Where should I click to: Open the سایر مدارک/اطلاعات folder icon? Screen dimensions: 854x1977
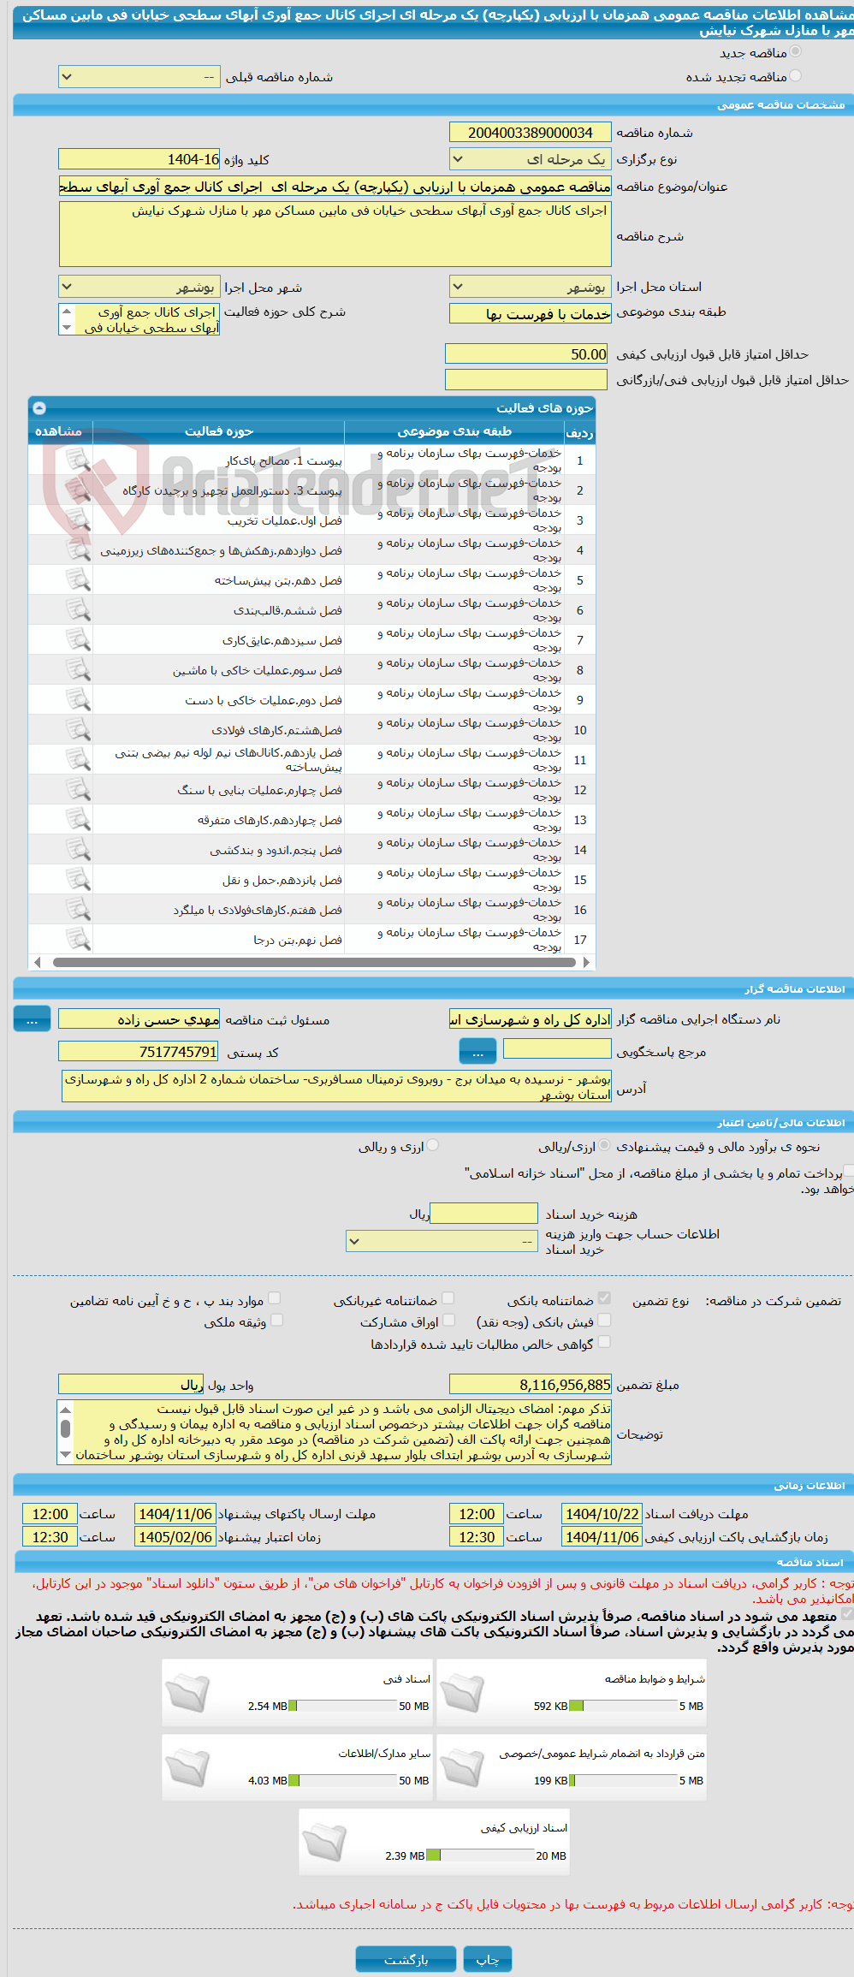coord(187,1767)
